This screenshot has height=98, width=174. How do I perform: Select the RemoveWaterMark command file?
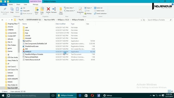[32, 57]
